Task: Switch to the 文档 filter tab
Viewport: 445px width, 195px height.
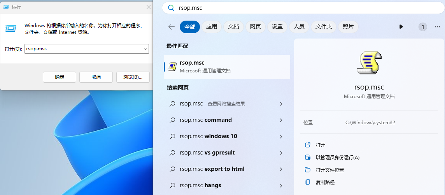Action: pos(233,27)
